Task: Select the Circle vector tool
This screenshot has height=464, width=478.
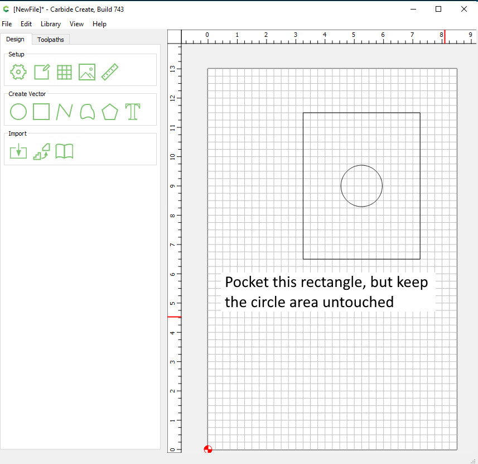Action: pyautogui.click(x=18, y=112)
